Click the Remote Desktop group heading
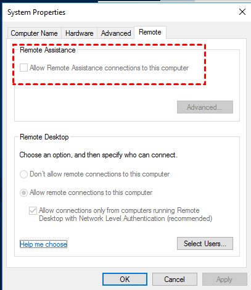The height and width of the screenshot is (290, 251). click(44, 137)
